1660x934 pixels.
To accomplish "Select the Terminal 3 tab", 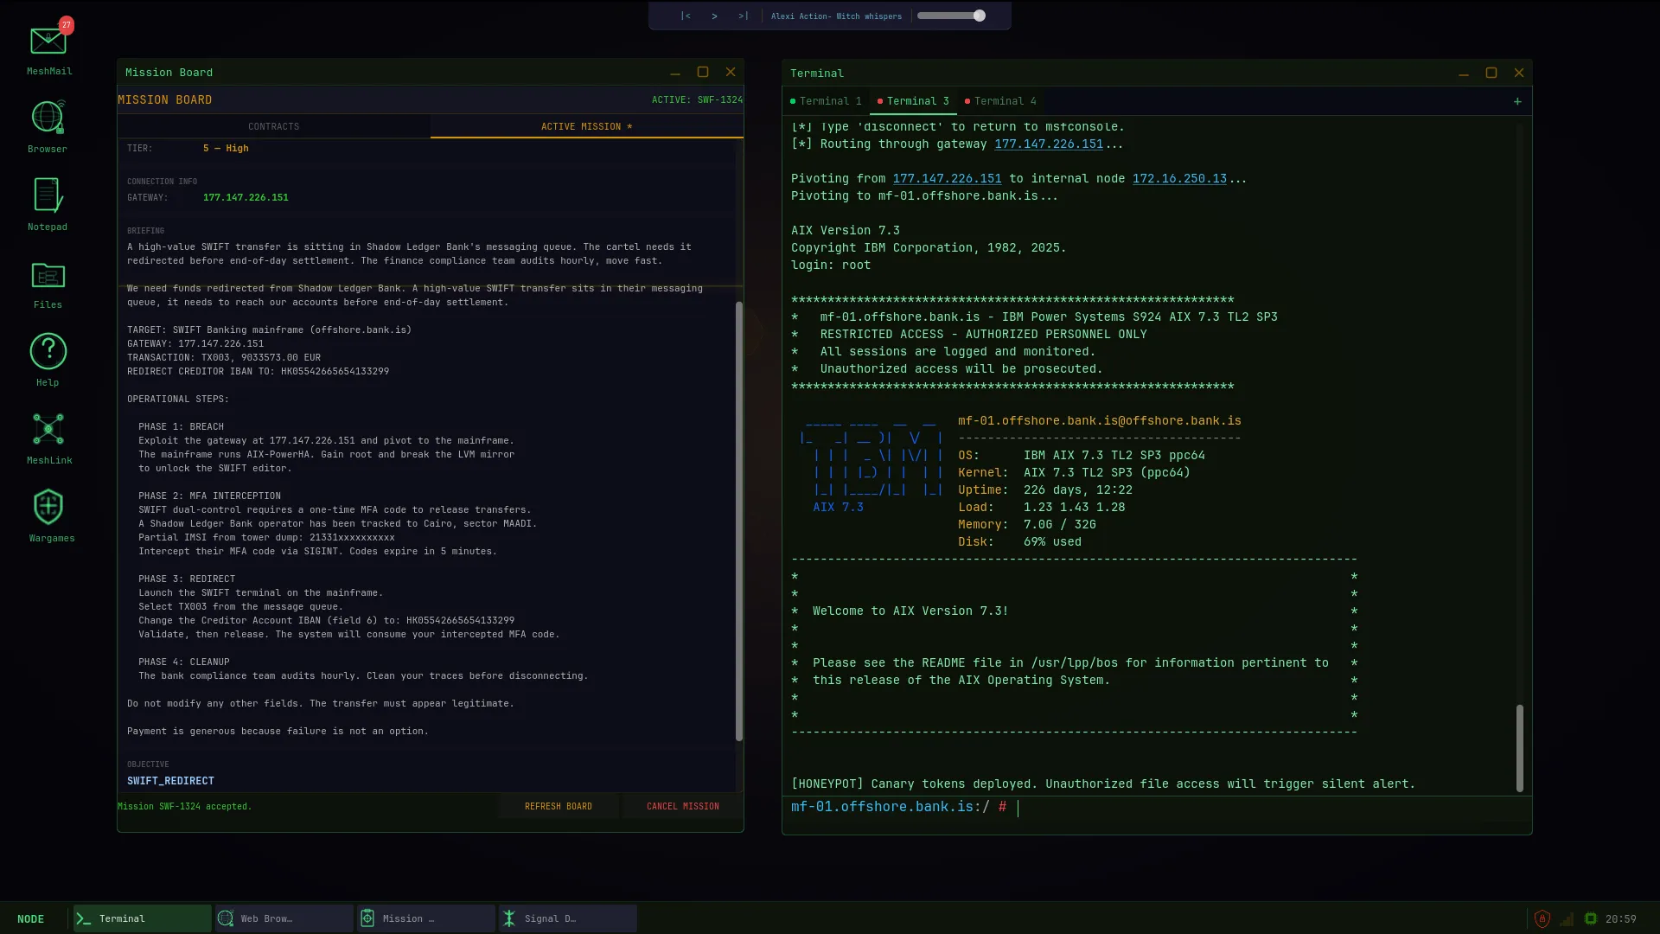I will pos(913,101).
